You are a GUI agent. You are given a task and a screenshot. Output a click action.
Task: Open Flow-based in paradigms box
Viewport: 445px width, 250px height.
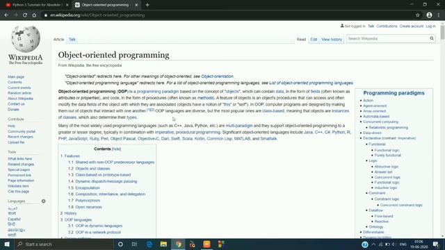coord(384,216)
